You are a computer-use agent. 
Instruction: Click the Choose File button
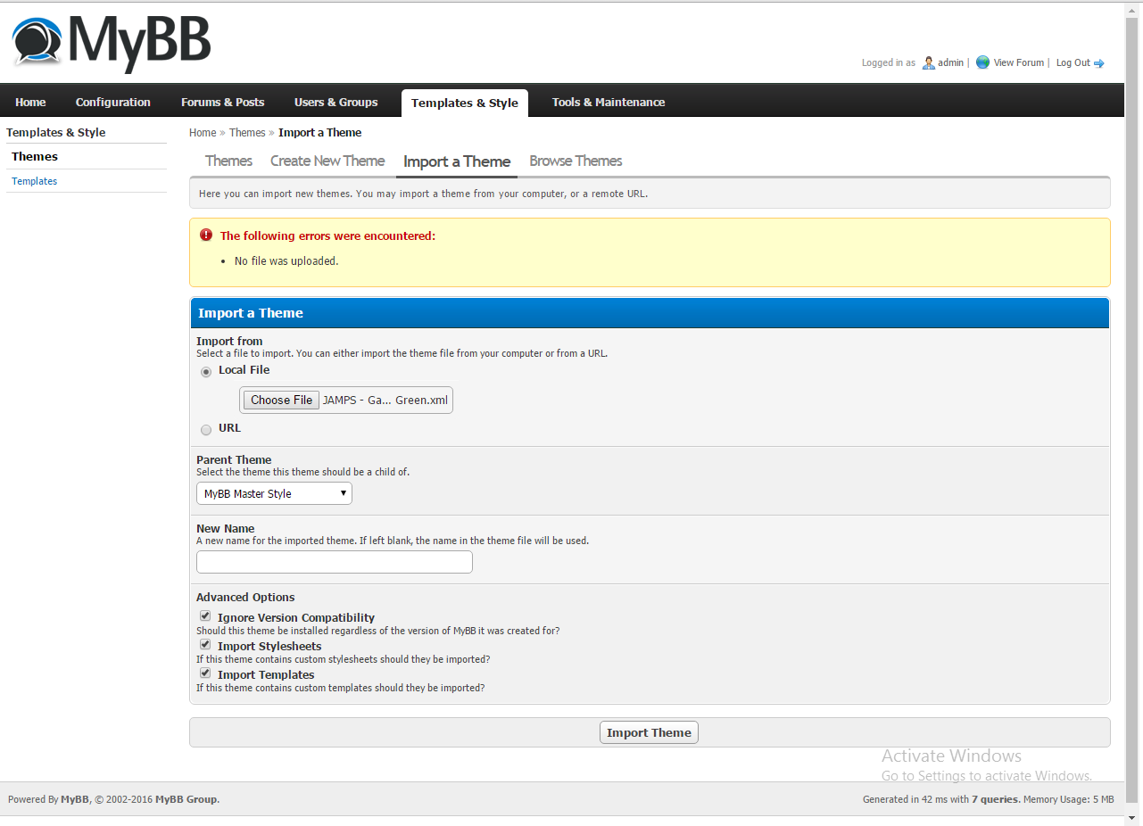tap(282, 401)
